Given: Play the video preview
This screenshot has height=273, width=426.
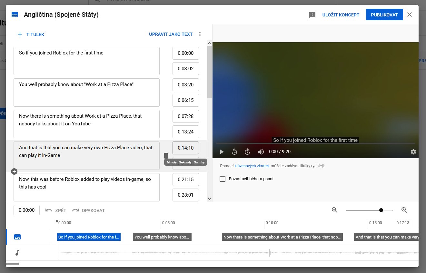Looking at the screenshot, I should (222, 152).
